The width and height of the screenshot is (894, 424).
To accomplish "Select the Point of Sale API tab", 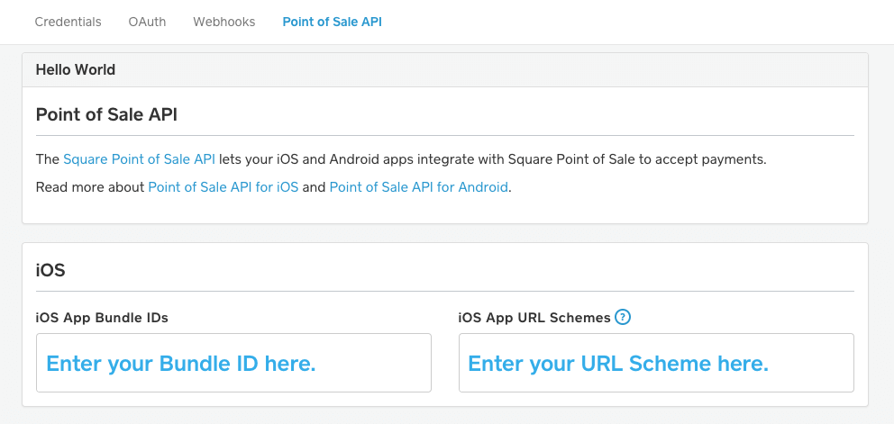I will [332, 23].
